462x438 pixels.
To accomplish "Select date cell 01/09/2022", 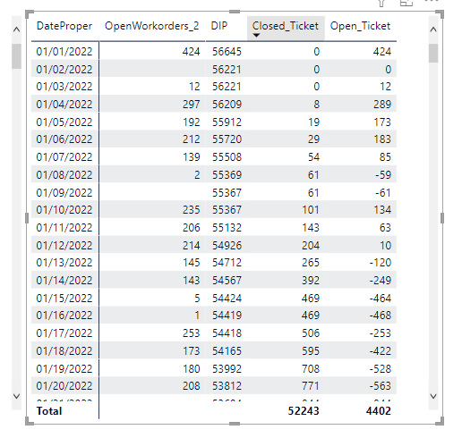I will click(x=64, y=193).
